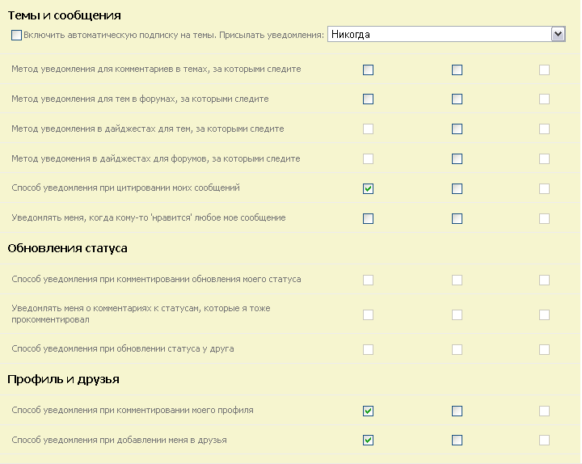The width and height of the screenshot is (582, 464).
Task: Tick third greyed checkbox in 'нравится любое мое сообщение' row
Action: [544, 218]
